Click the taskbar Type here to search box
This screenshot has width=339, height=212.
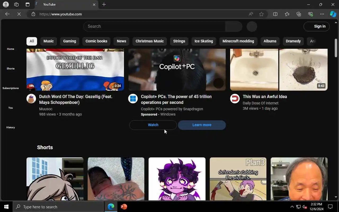click(58, 207)
